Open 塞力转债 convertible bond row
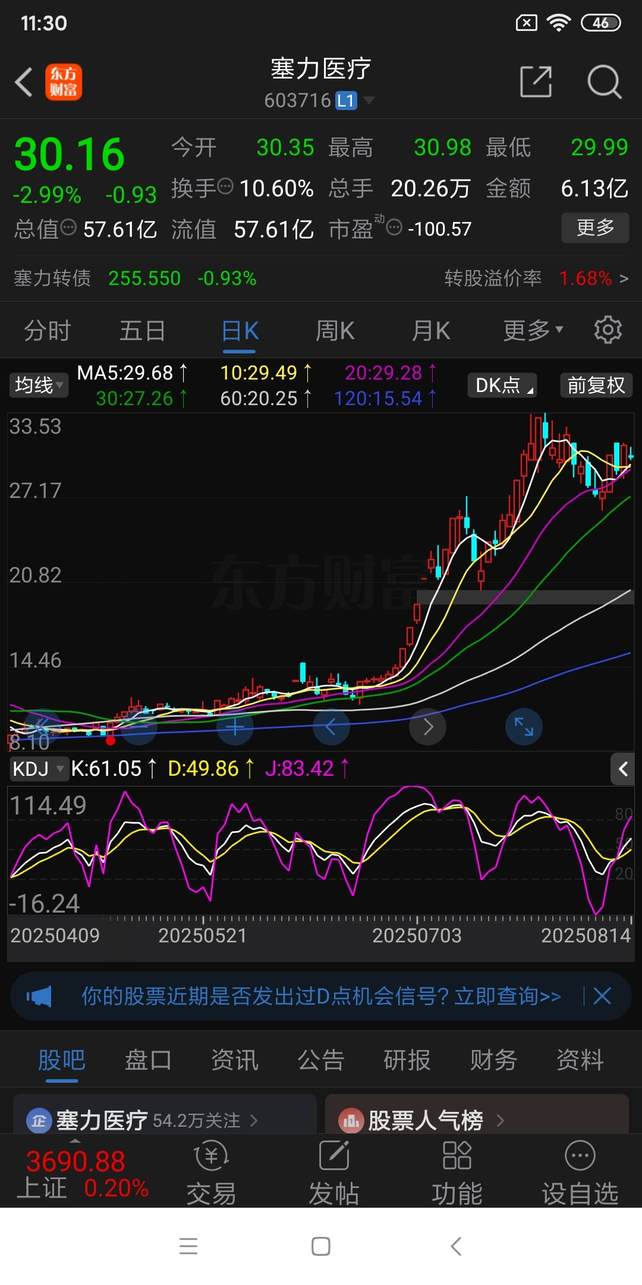This screenshot has height=1285, width=642. pyautogui.click(x=136, y=278)
